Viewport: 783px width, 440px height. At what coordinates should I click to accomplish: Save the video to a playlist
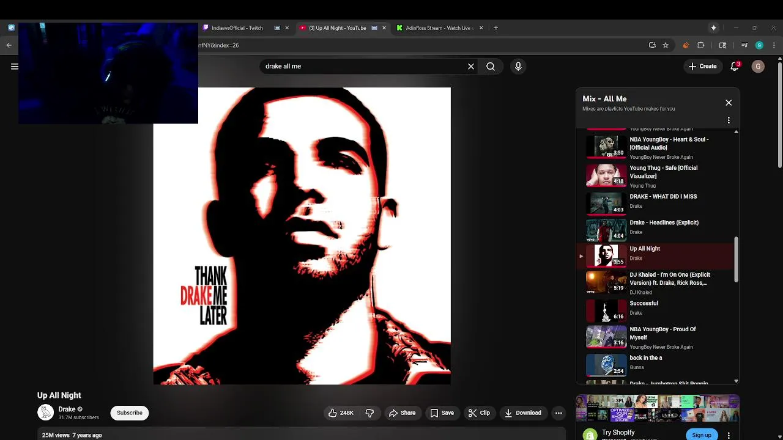tap(442, 413)
